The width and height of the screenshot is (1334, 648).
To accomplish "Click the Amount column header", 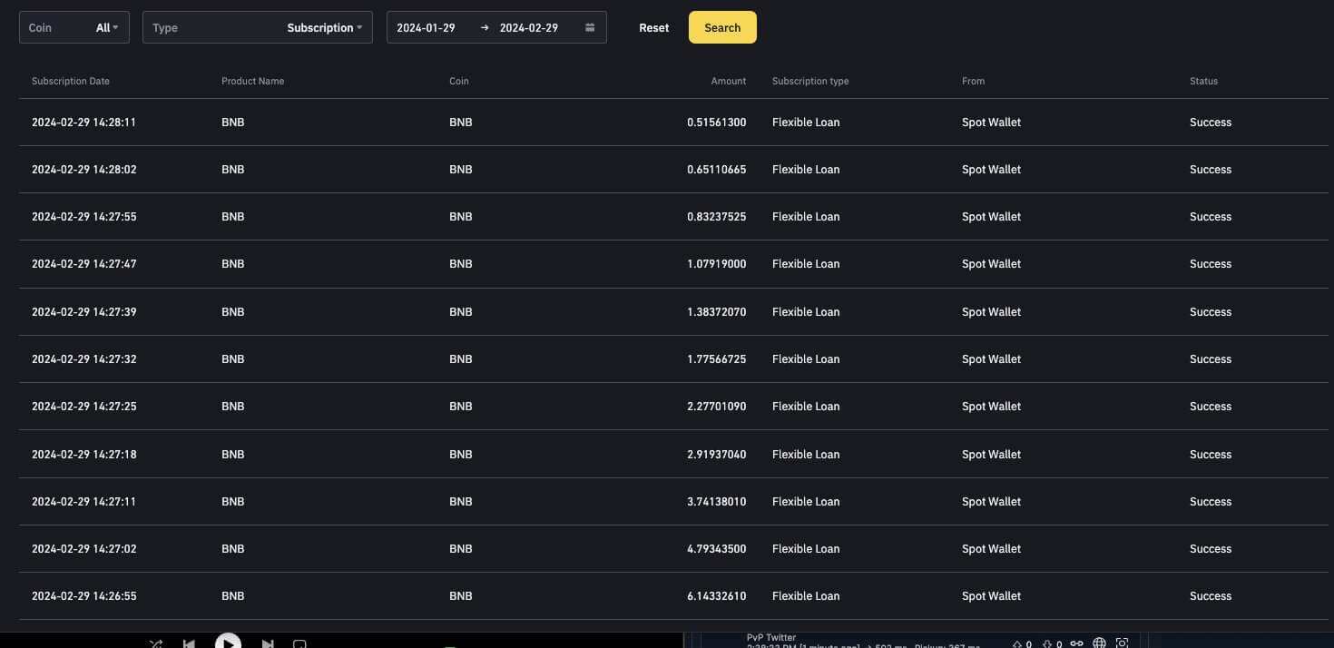I will (728, 81).
